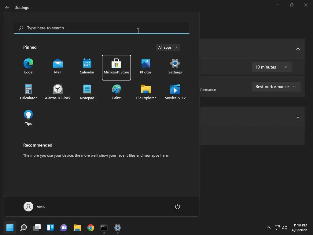Open the Paint app
The height and width of the screenshot is (235, 313).
[116, 92]
